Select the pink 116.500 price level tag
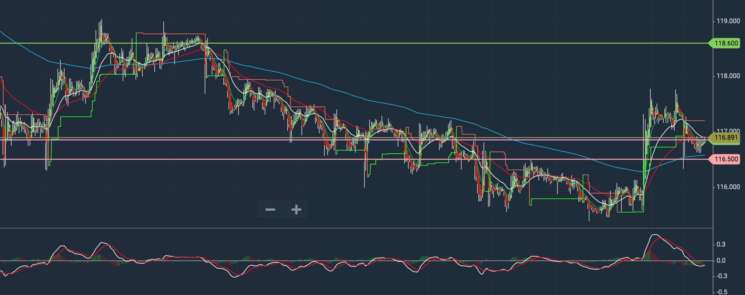 [724, 159]
